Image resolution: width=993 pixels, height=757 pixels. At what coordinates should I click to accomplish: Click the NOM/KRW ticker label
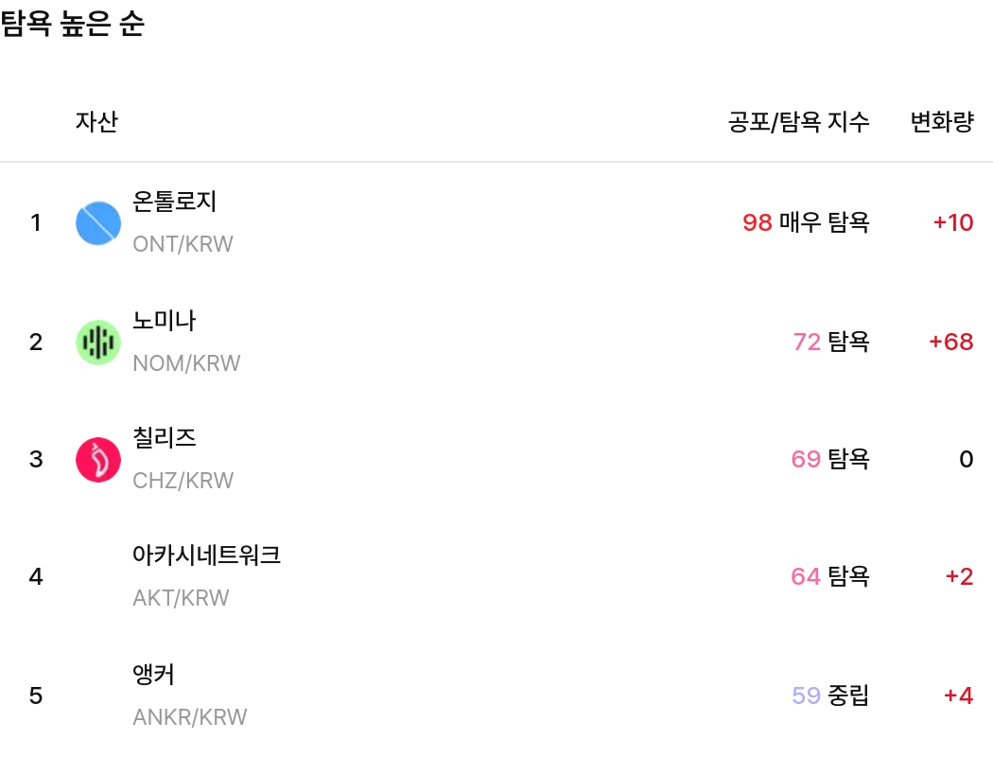pos(186,362)
